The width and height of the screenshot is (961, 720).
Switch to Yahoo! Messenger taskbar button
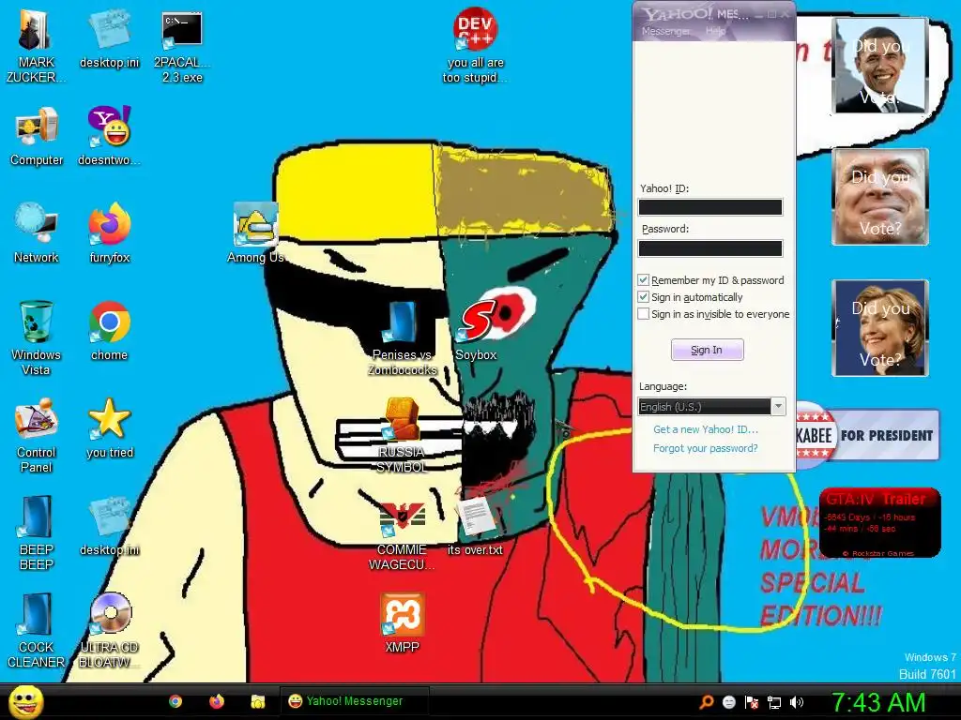[x=354, y=701]
